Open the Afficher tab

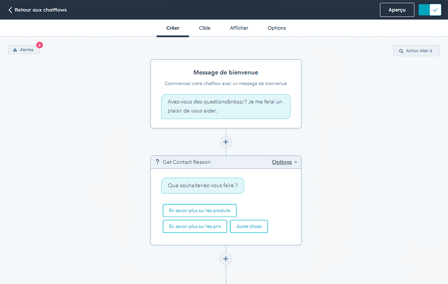pyautogui.click(x=239, y=28)
